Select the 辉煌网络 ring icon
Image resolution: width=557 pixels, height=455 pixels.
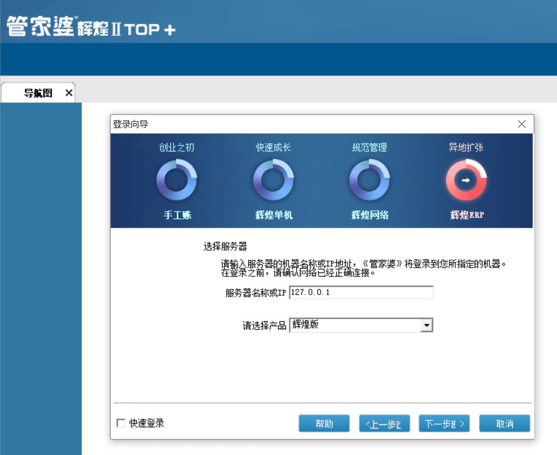[x=369, y=180]
